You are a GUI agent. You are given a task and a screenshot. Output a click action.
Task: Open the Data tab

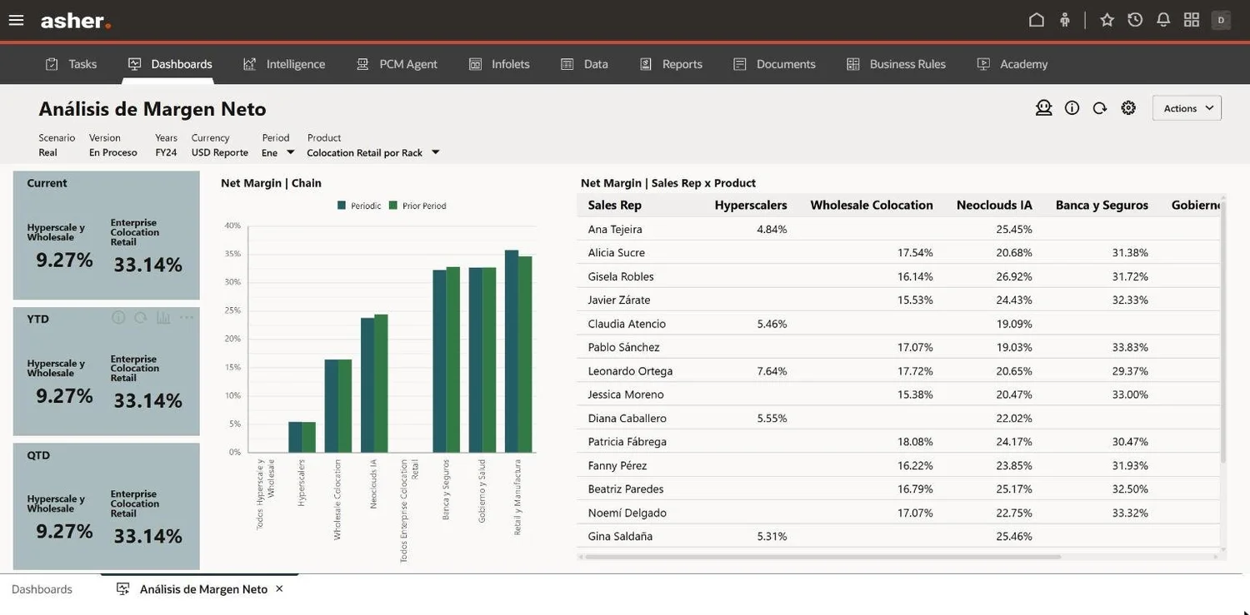[x=584, y=64]
